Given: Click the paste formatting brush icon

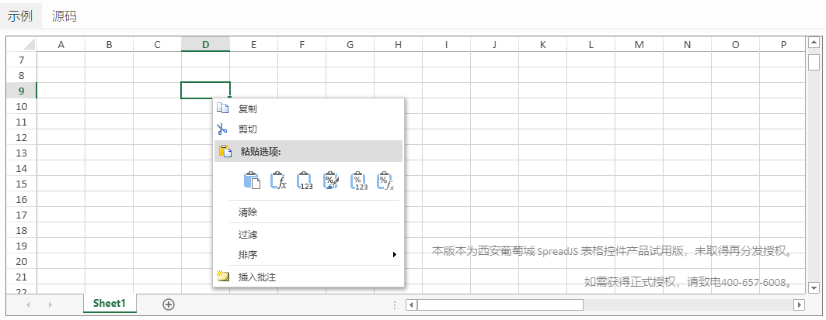Looking at the screenshot, I should click(x=331, y=181).
